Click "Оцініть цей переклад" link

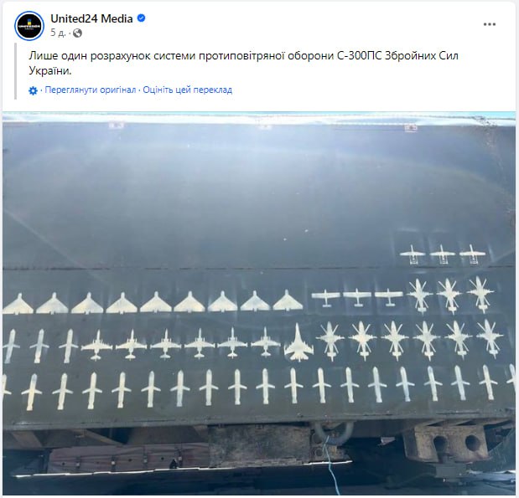(x=188, y=90)
